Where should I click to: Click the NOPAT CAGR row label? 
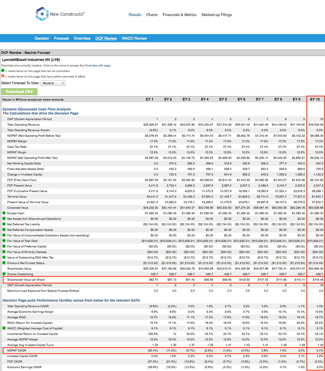tap(17, 350)
